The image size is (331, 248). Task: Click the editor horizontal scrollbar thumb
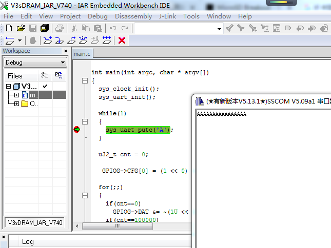click(x=118, y=226)
